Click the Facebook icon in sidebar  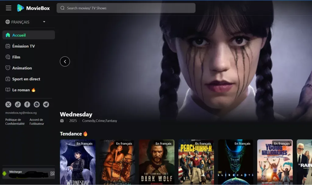[x=27, y=104]
